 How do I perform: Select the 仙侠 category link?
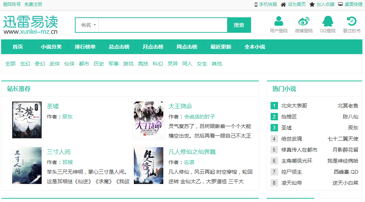[x=69, y=64]
